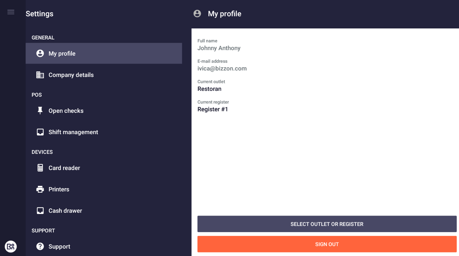Click the DEVICES section header
Viewport: 459px width, 256px height.
click(42, 152)
